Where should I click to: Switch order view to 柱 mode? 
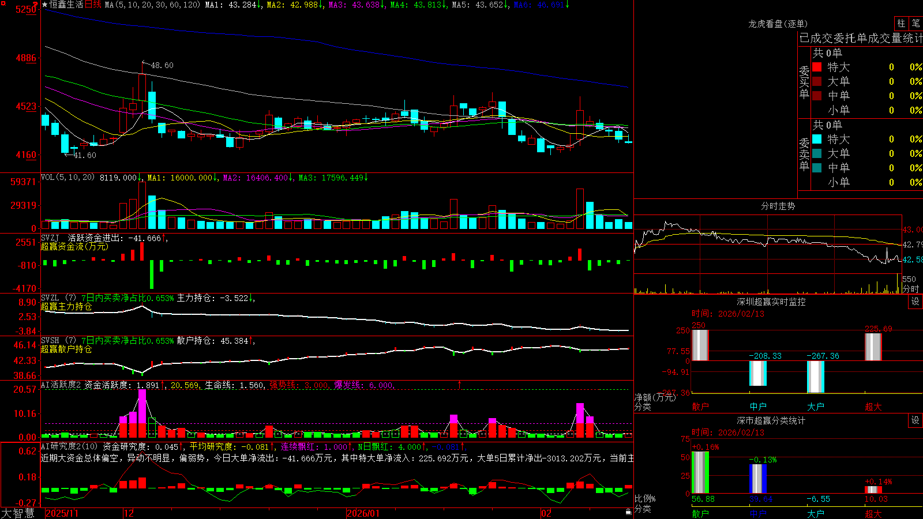(901, 23)
